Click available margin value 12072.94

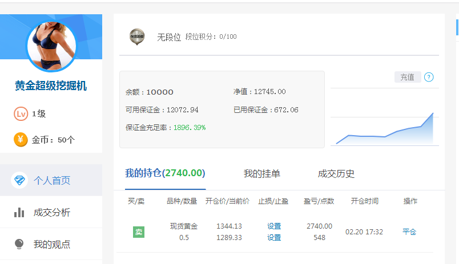182,110
